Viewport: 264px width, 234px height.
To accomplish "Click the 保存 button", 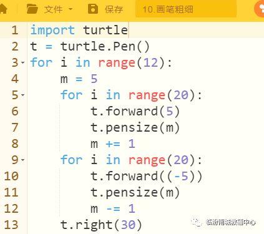I will [x=114, y=9].
